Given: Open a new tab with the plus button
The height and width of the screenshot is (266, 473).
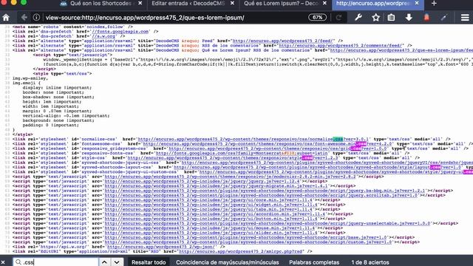Looking at the screenshot, I should point(434,3).
